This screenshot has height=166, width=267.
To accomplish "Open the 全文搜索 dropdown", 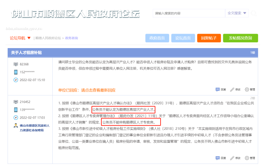I will coord(237,13).
